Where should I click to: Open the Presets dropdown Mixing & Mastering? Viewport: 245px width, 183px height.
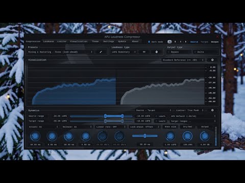click(x=60, y=52)
